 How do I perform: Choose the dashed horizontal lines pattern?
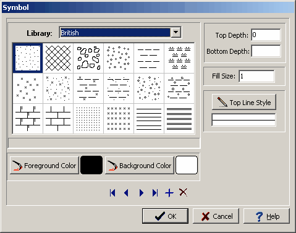pos(149,58)
